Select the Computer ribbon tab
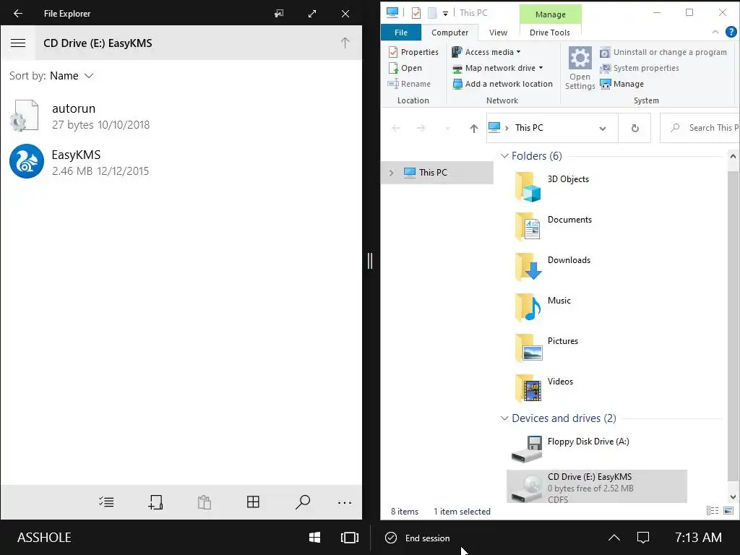740x555 pixels. (x=449, y=33)
